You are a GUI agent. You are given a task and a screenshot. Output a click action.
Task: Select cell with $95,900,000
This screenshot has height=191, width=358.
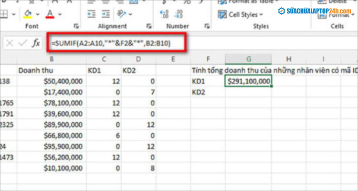(x=52, y=147)
